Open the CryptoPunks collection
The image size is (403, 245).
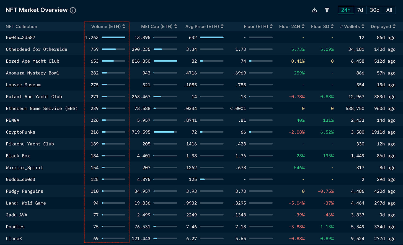tap(20, 132)
